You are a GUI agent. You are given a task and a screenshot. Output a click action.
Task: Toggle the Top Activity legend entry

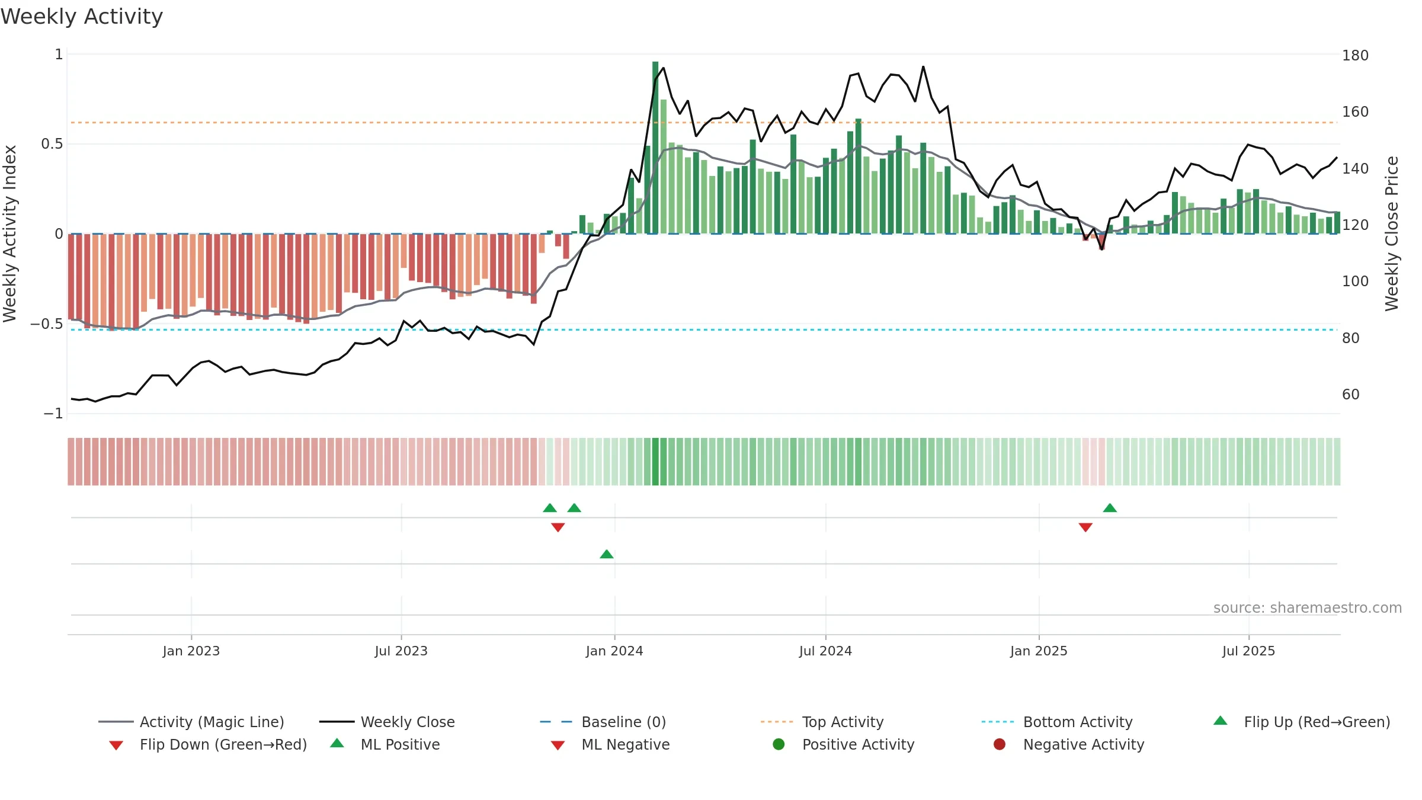822,722
